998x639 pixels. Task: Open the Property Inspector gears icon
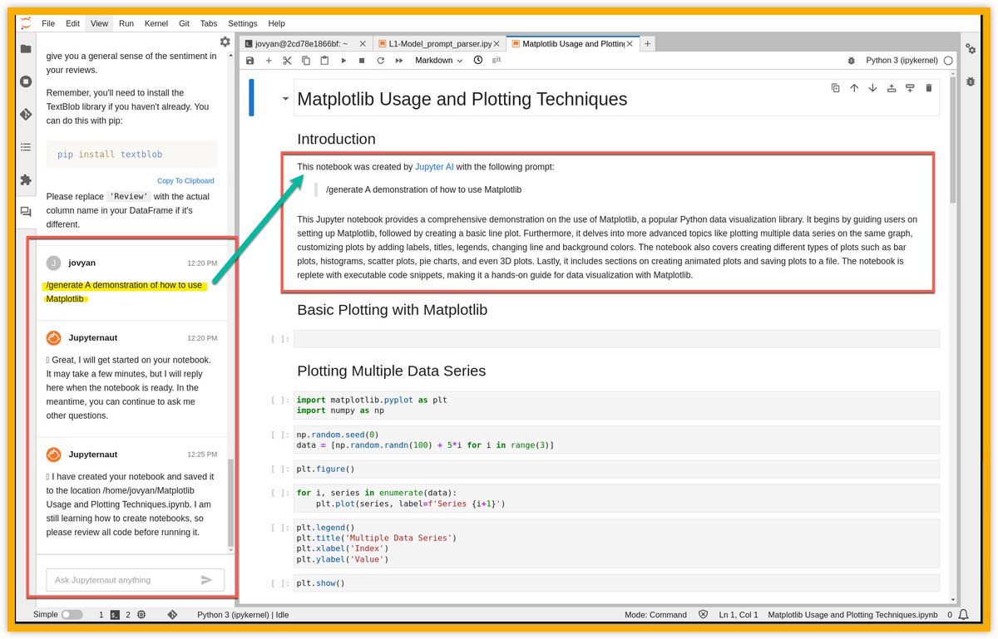971,49
